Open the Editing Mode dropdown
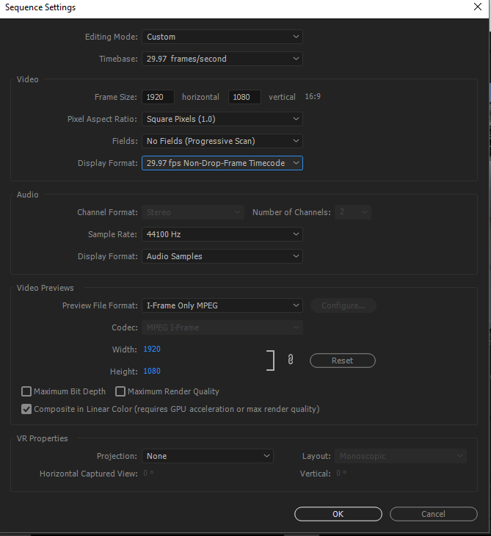The width and height of the screenshot is (491, 536). 222,37
